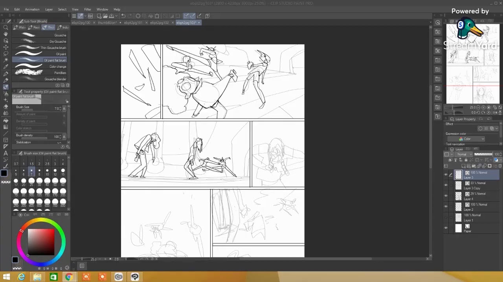
Task: Switch to the ebpt2pg101 document tab
Action: point(133,23)
